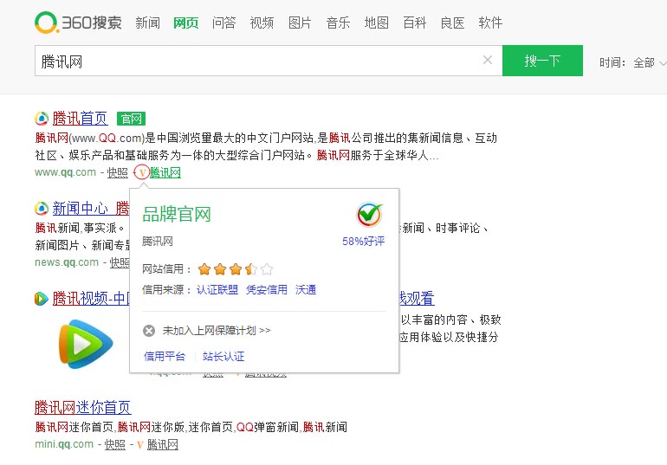Switch to the 新闻 tab
This screenshot has height=465, width=667.
coord(147,23)
